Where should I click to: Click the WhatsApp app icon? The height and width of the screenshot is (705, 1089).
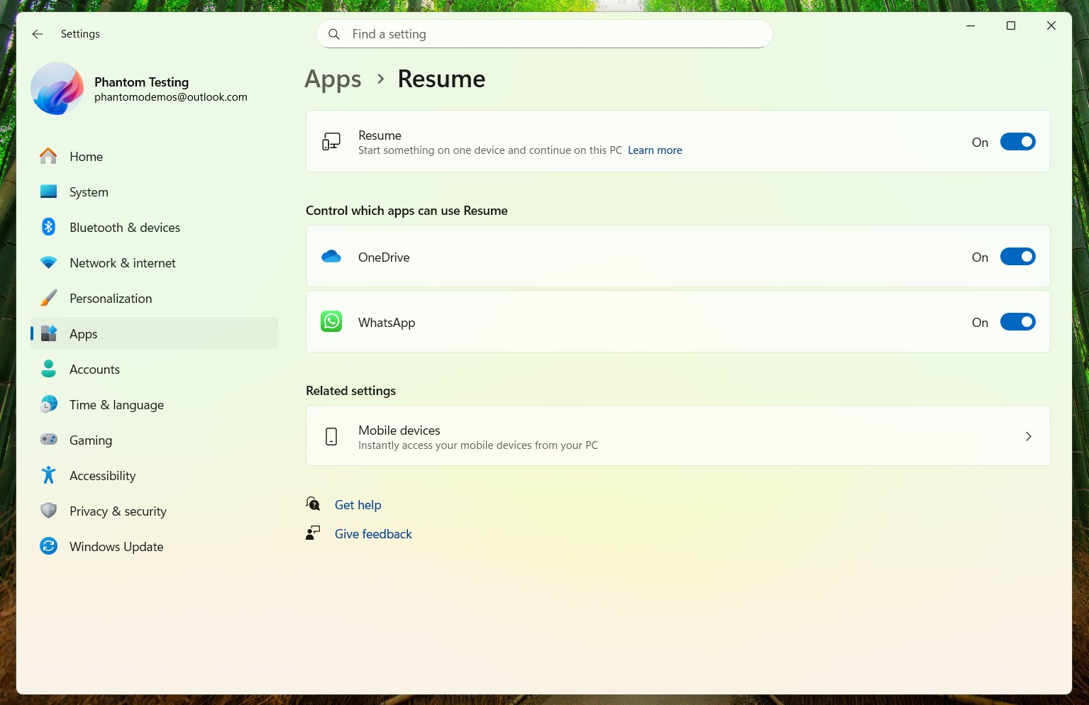click(x=331, y=322)
